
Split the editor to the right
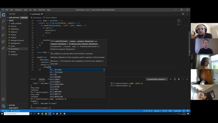tap(183, 14)
